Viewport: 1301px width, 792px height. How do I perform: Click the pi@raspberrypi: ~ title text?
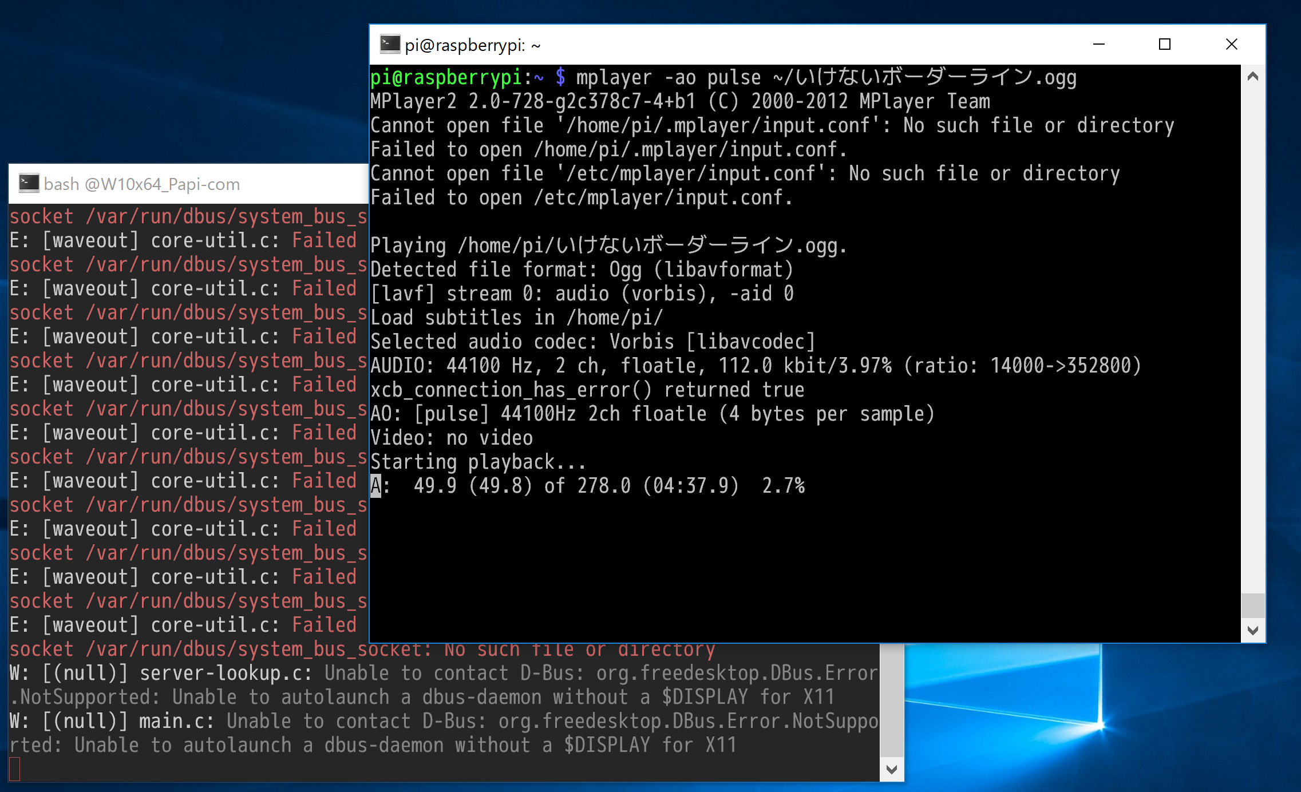pyautogui.click(x=472, y=45)
